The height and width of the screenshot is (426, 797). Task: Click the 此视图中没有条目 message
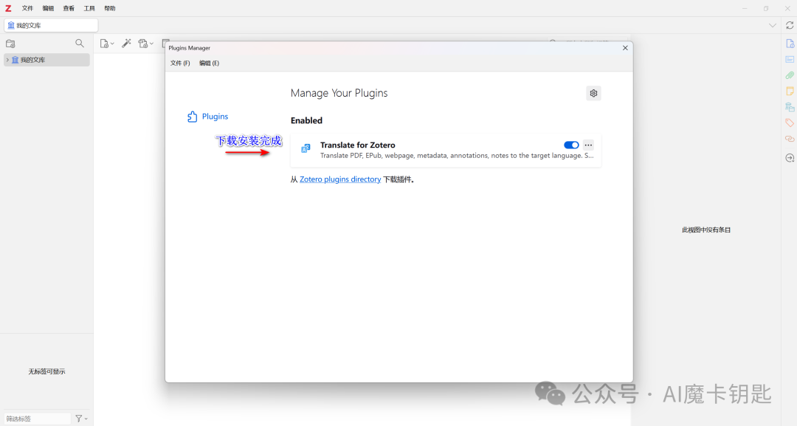click(706, 230)
